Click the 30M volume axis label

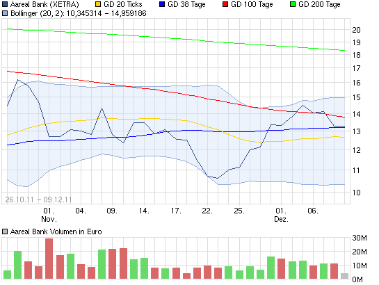360,238
